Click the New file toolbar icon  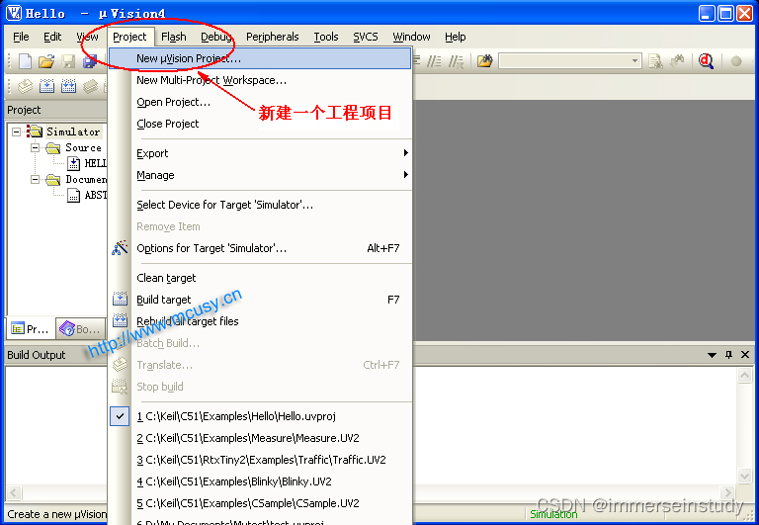[25, 61]
